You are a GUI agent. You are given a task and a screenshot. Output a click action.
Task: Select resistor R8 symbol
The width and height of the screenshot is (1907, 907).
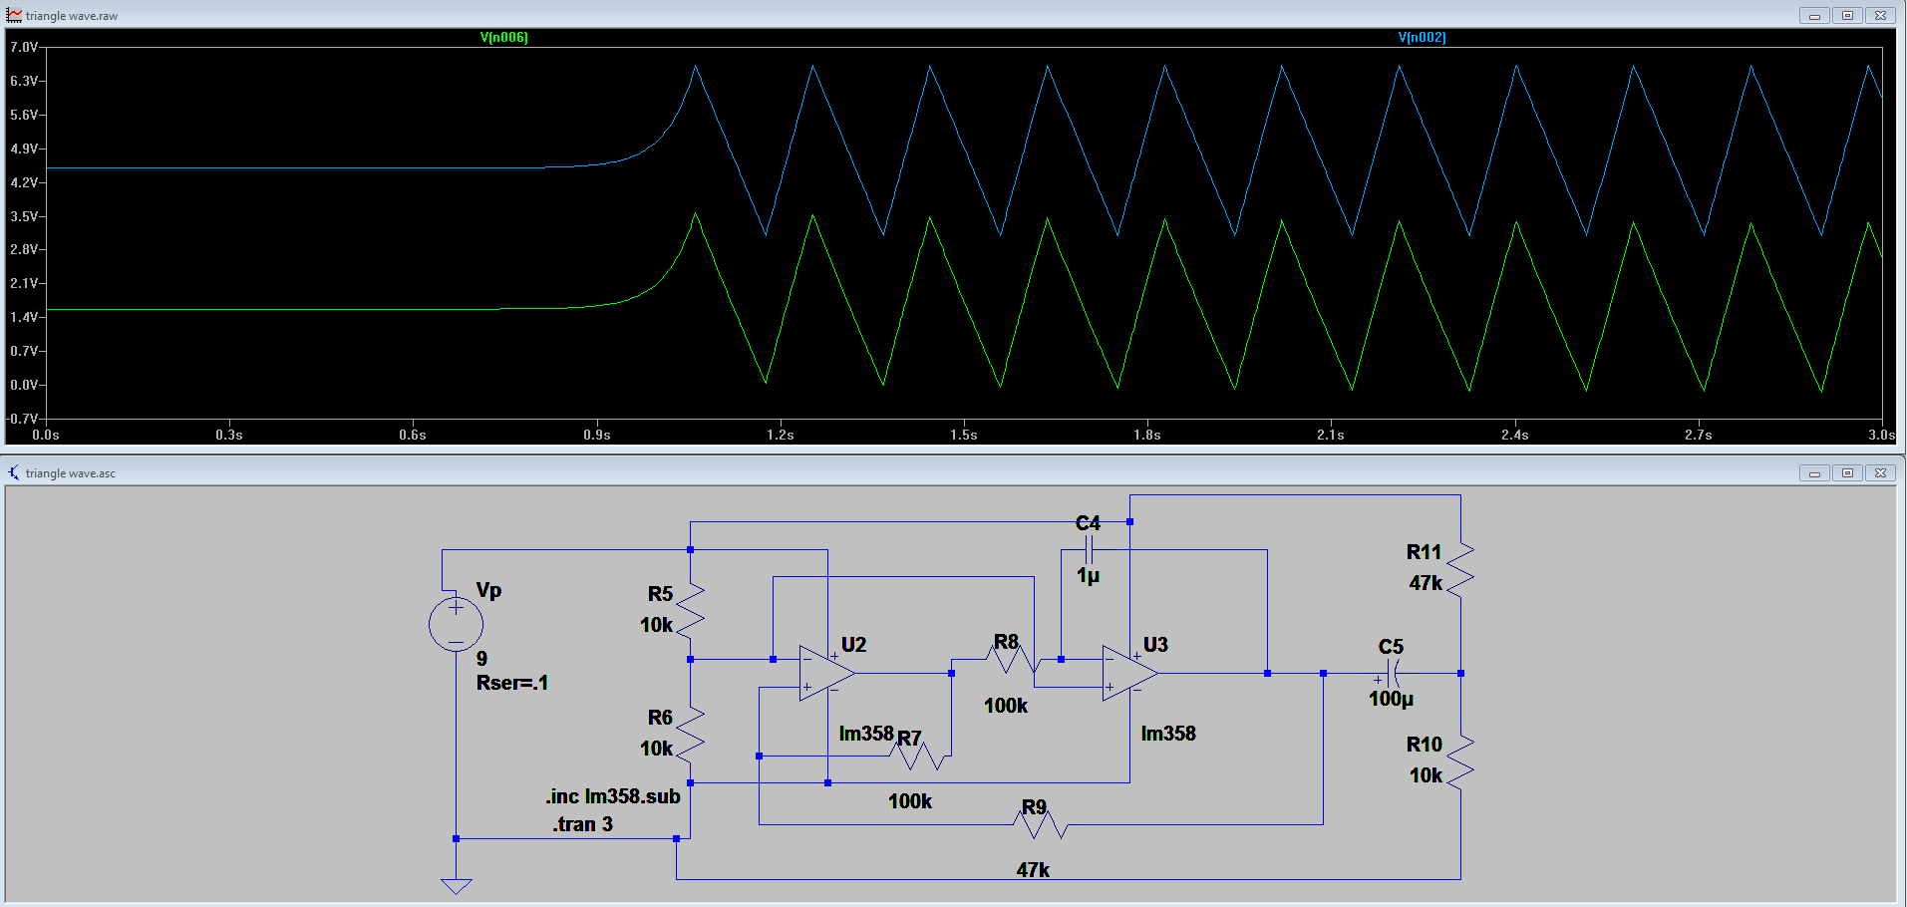pyautogui.click(x=1014, y=659)
